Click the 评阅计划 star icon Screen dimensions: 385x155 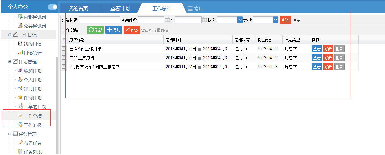click(20, 98)
